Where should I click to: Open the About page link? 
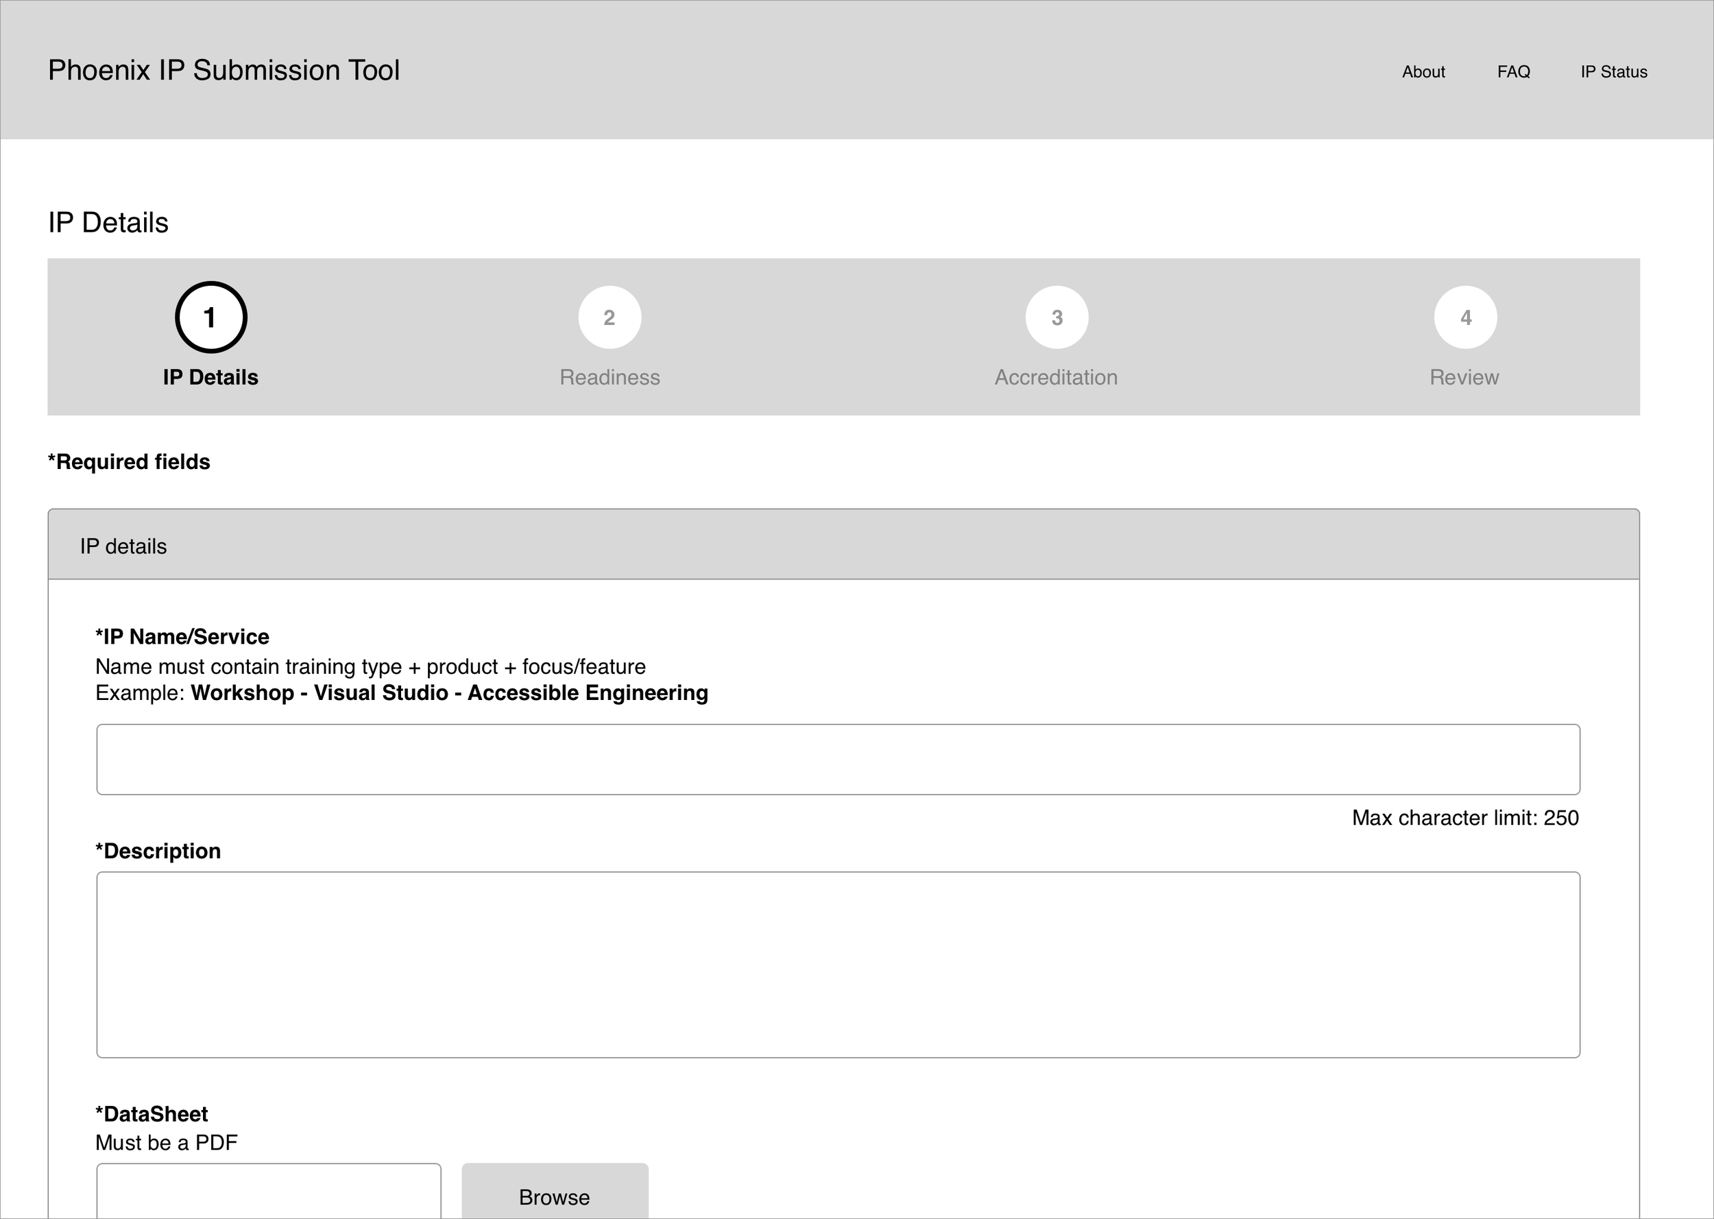[x=1423, y=72]
